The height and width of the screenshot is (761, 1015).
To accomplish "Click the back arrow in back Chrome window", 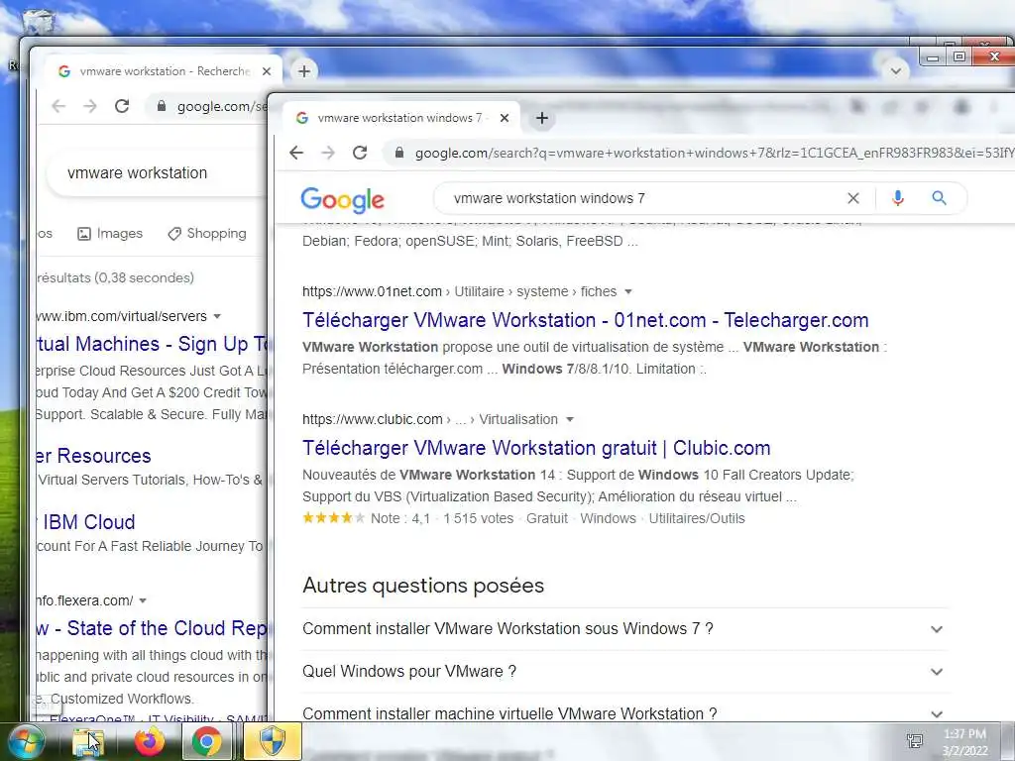I will click(58, 106).
